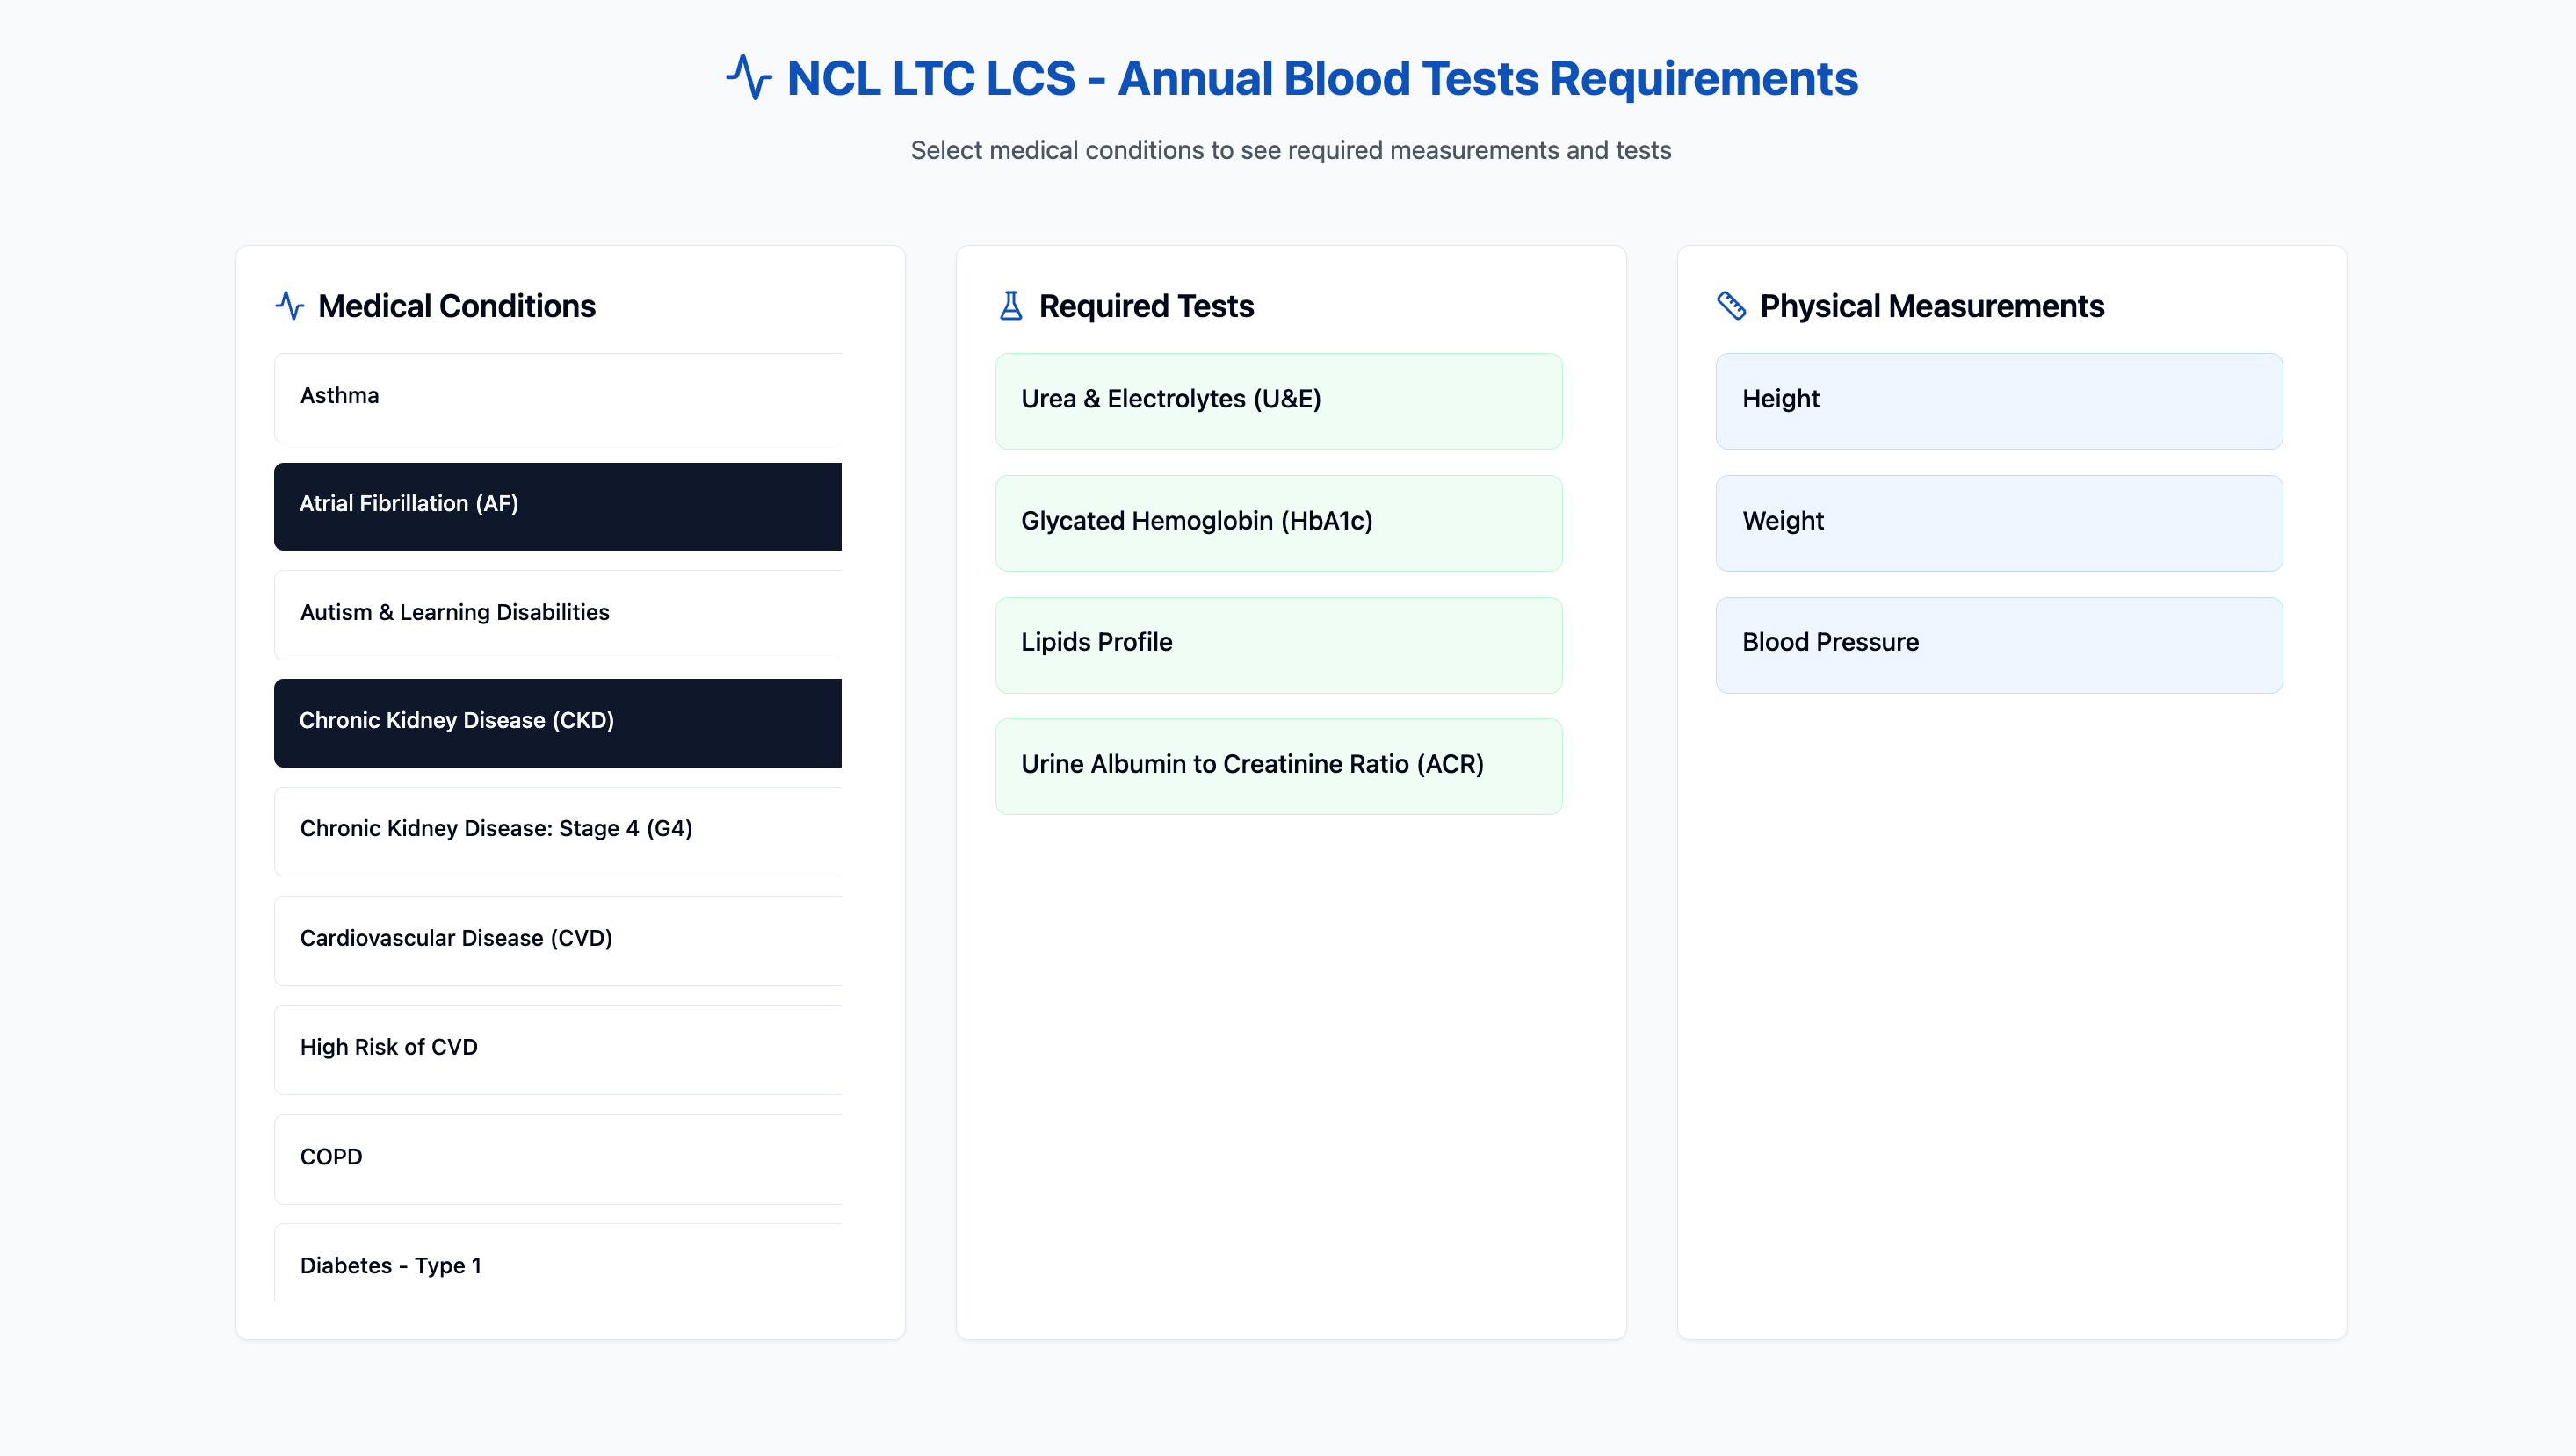The height and width of the screenshot is (1456, 2576).
Task: Click the Urea & Electrolytes (U&E) test card
Action: click(1278, 400)
